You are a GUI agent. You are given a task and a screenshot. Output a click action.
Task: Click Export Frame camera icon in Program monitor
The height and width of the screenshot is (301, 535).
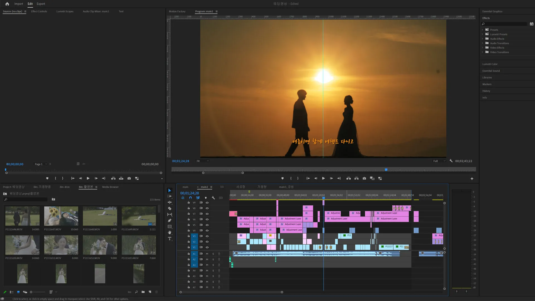tap(364, 178)
